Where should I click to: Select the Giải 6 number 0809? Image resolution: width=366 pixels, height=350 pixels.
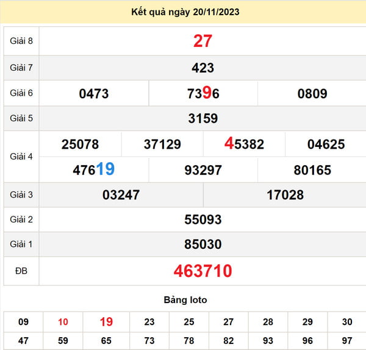(312, 93)
